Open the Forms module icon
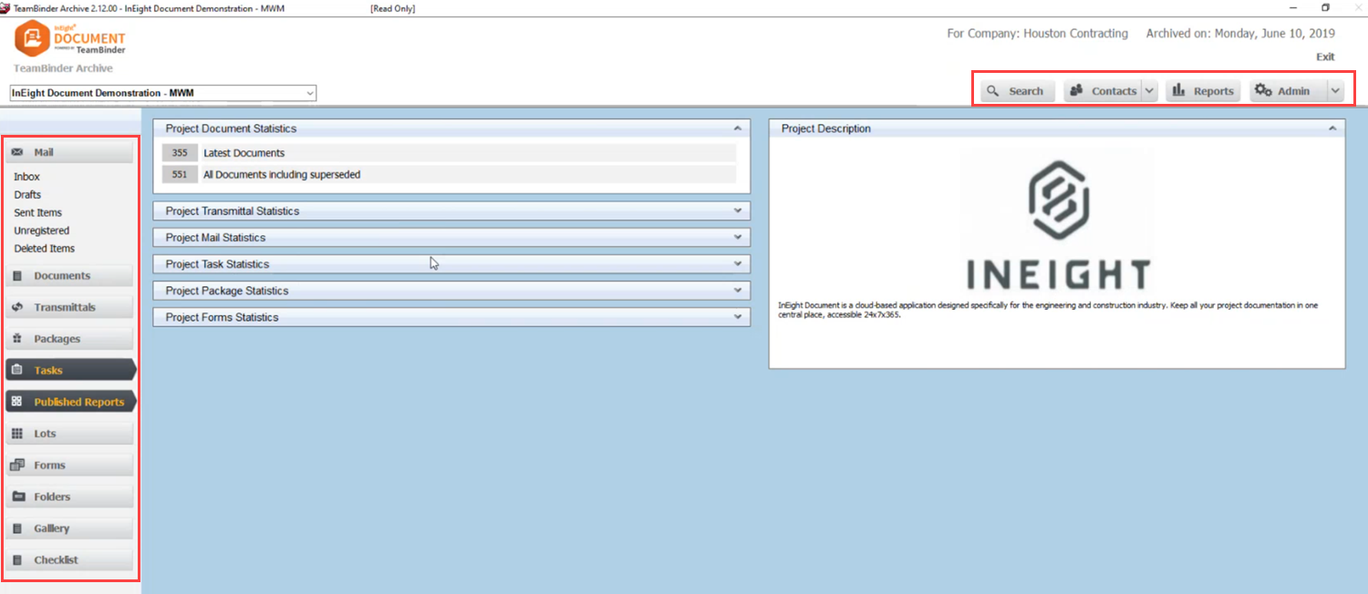This screenshot has width=1368, height=594. point(17,465)
